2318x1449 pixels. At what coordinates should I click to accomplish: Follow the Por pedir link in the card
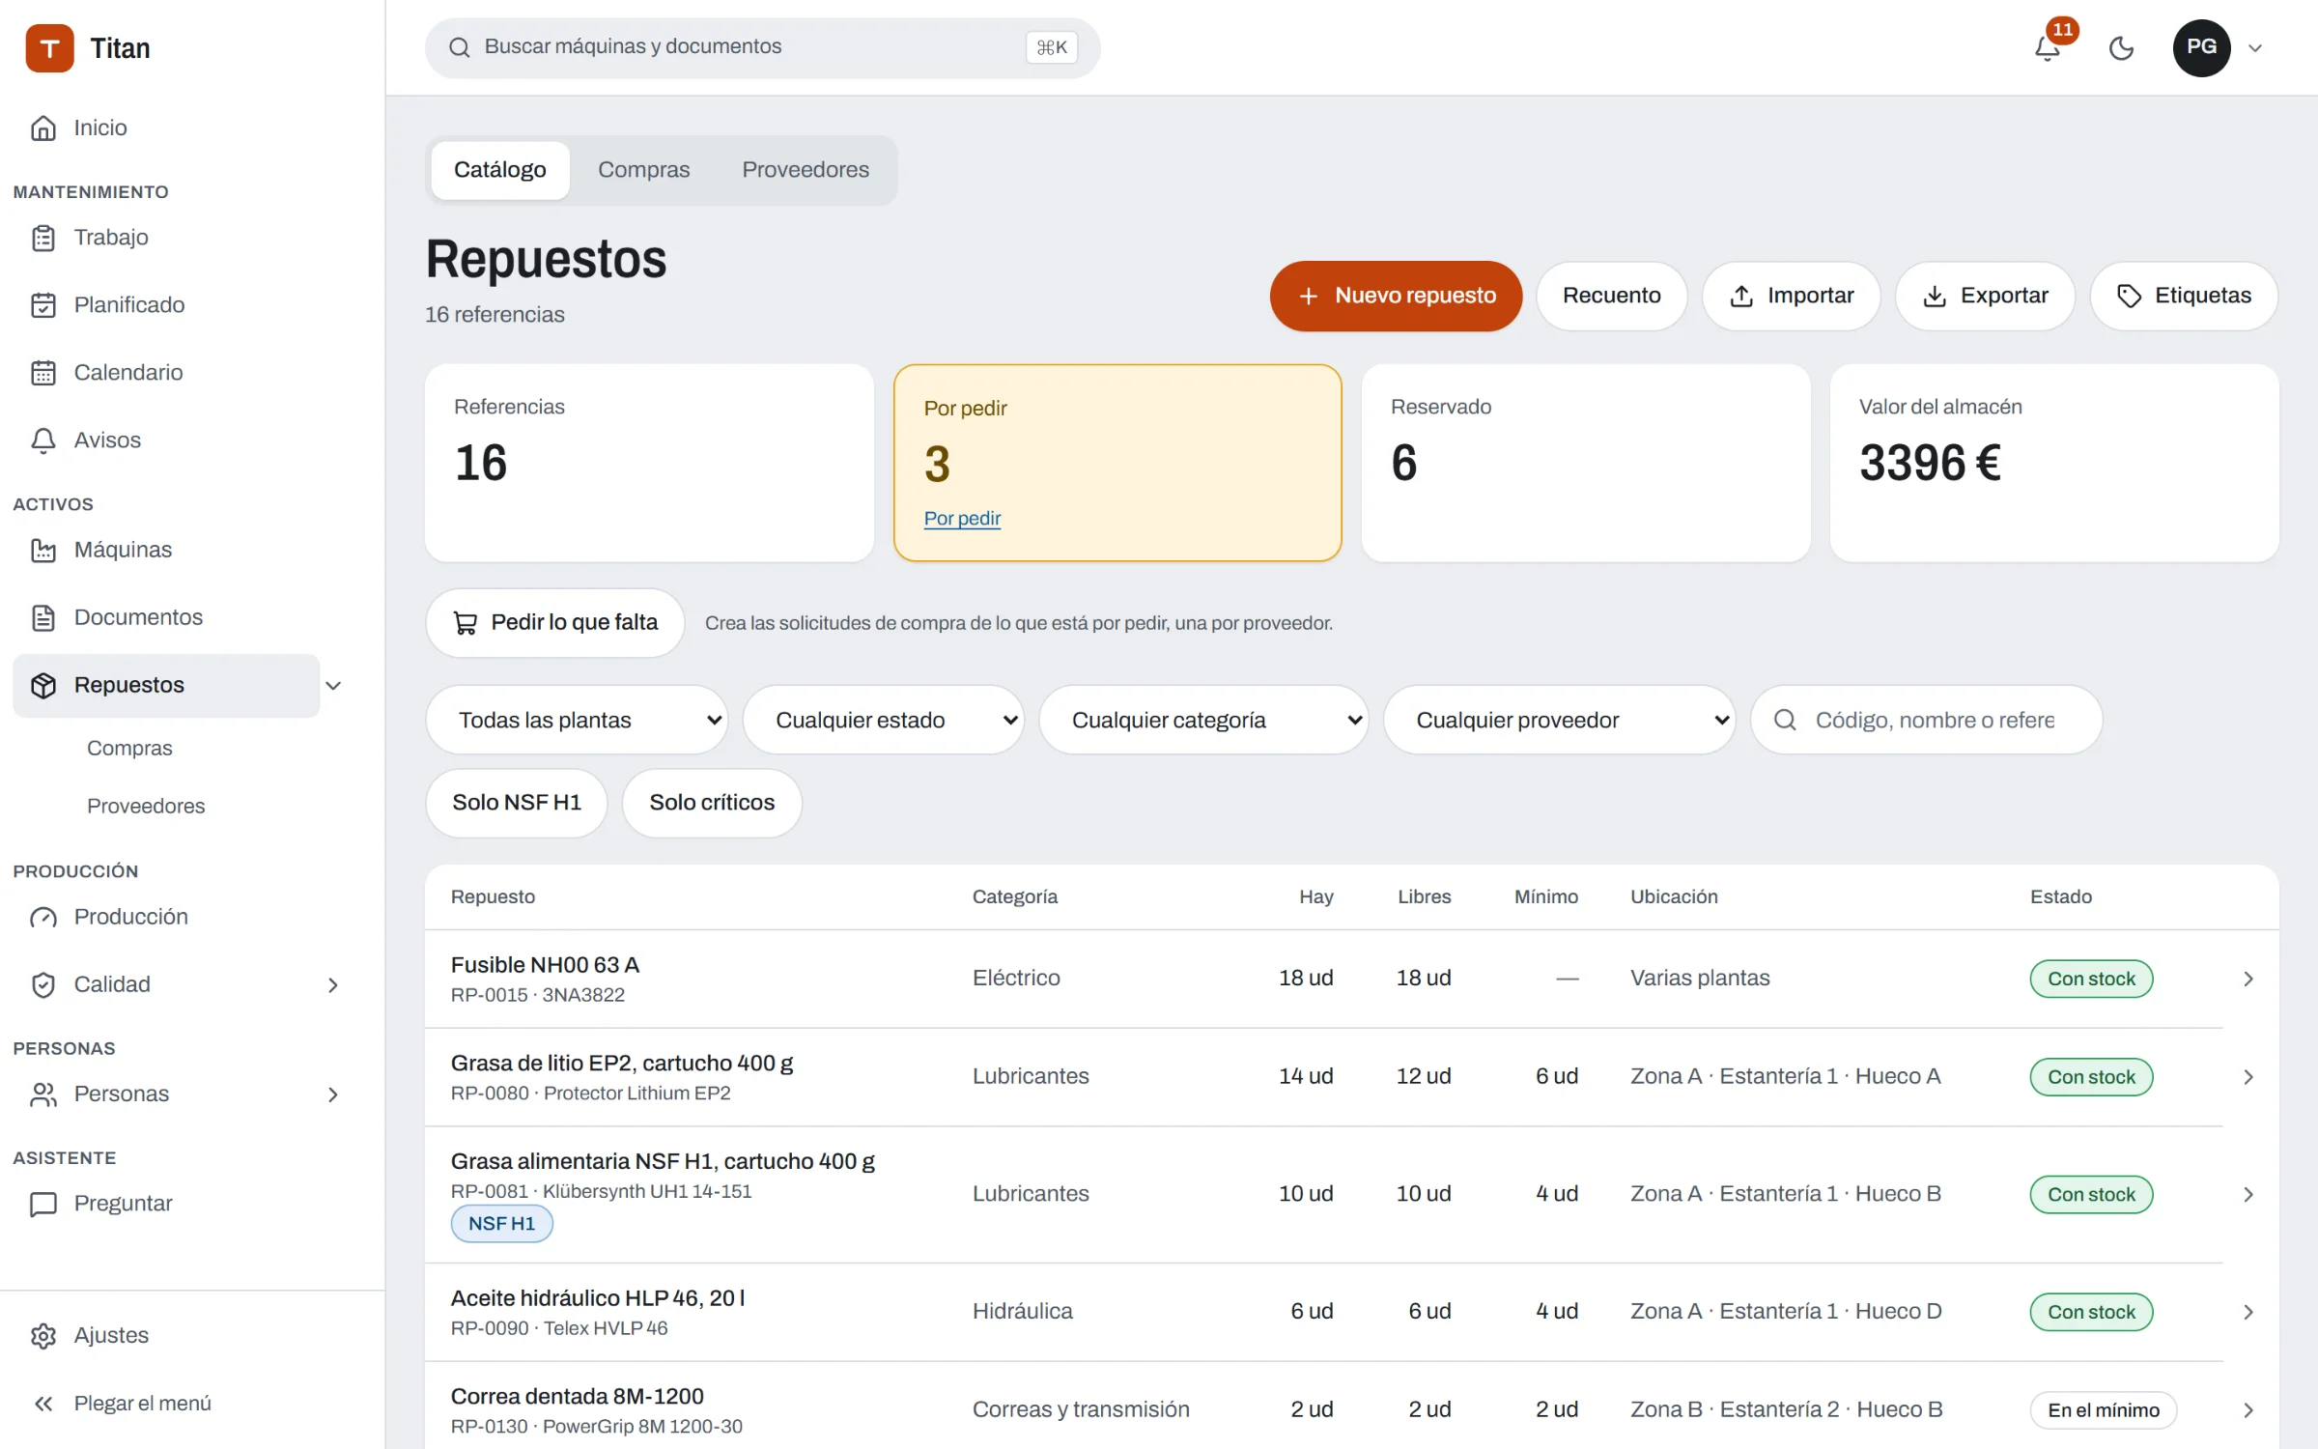962,519
